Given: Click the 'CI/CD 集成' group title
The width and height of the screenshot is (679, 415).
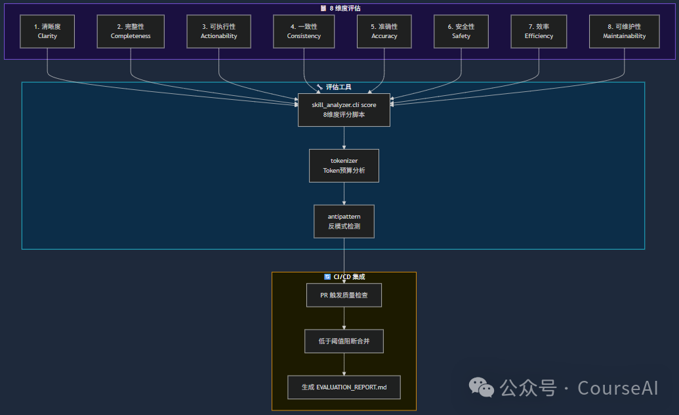Looking at the screenshot, I should click(x=350, y=276).
